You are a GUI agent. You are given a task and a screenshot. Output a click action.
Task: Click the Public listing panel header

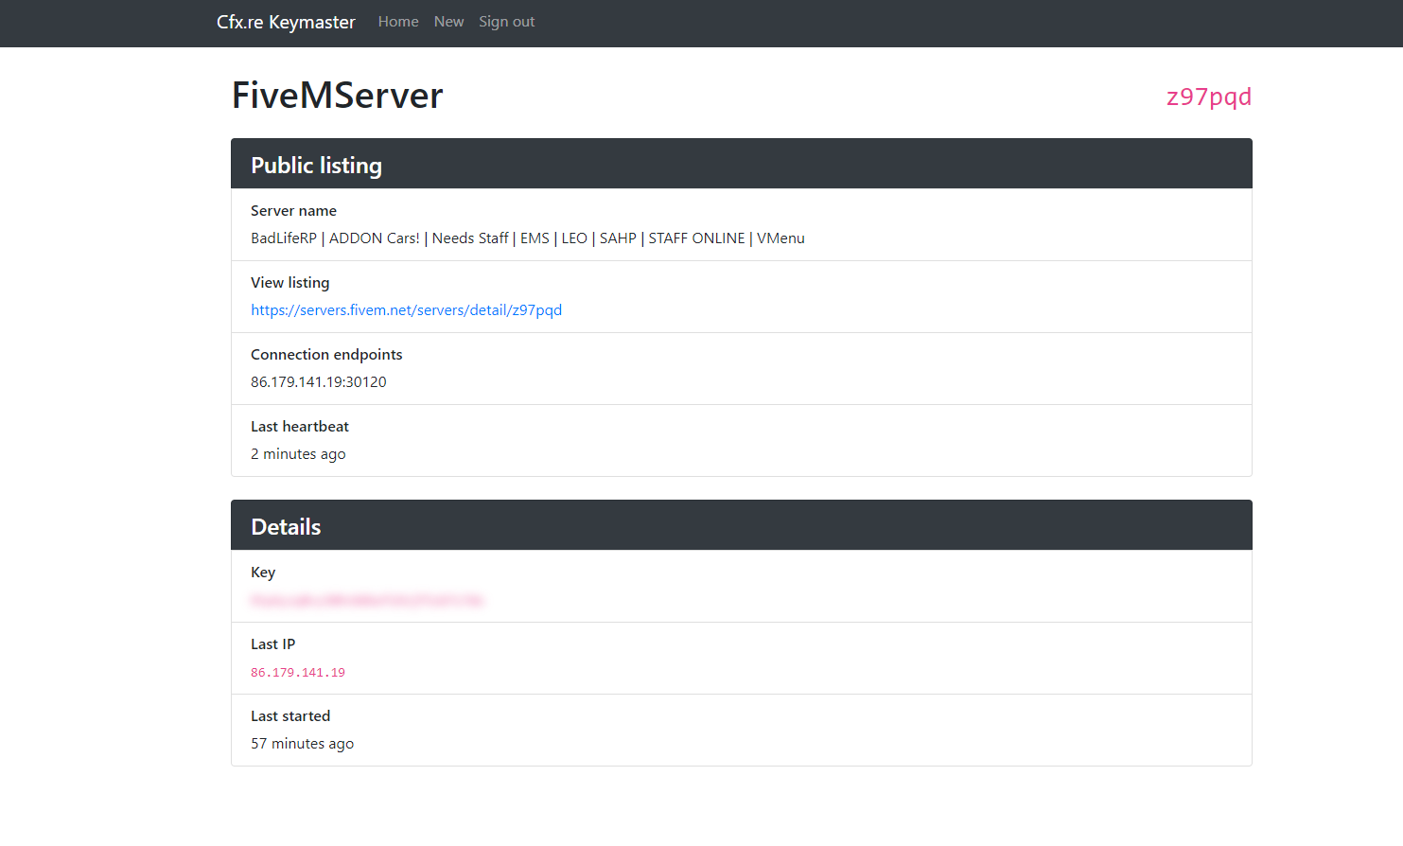coord(316,164)
